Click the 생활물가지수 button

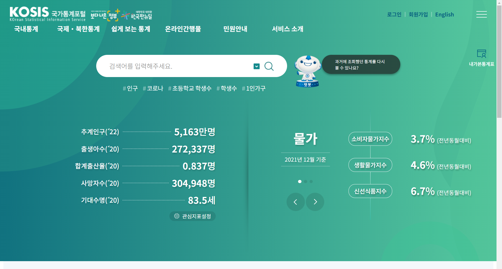pyautogui.click(x=370, y=165)
